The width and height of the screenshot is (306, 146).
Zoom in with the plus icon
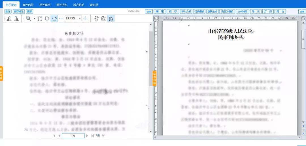point(86,18)
